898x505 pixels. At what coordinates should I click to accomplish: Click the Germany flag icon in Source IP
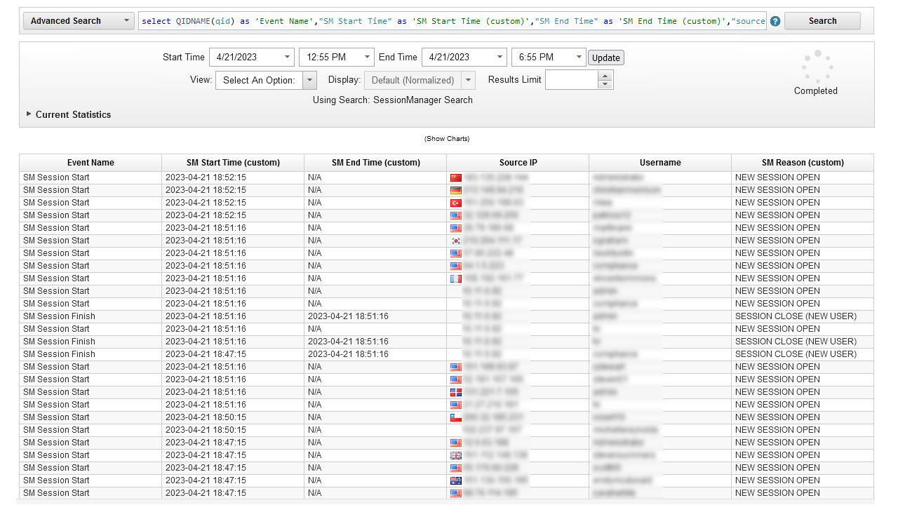coord(455,190)
